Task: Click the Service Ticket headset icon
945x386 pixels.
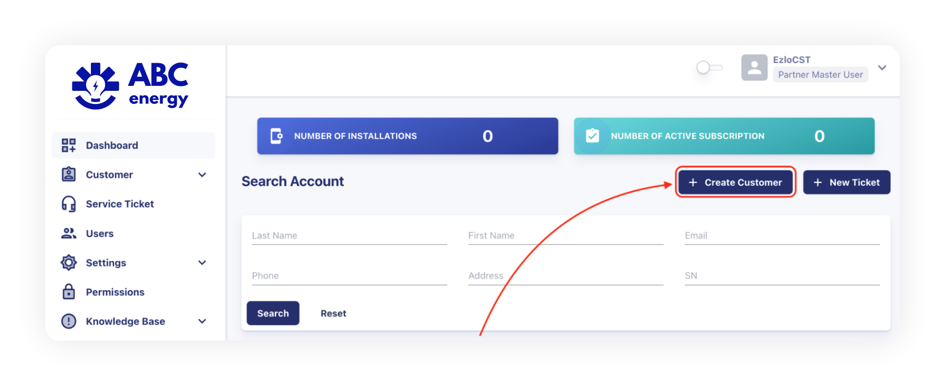Action: [x=69, y=204]
